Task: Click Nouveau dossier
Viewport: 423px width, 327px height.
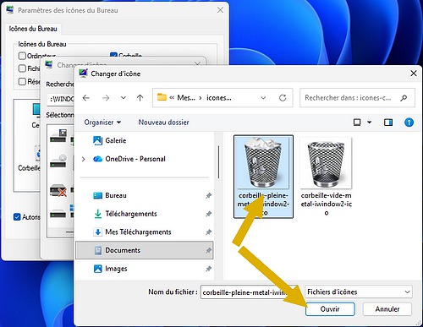Action: click(x=163, y=123)
